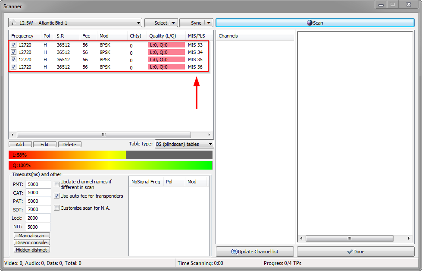Sort by the Fec column header
The width and height of the screenshot is (422, 271).
(x=88, y=36)
